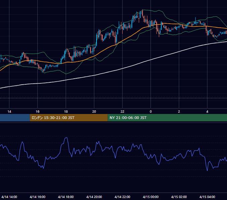Click the 4/14 14:00 date label
Image resolution: width=227 pixels, height=200 pixels.
pos(9,197)
